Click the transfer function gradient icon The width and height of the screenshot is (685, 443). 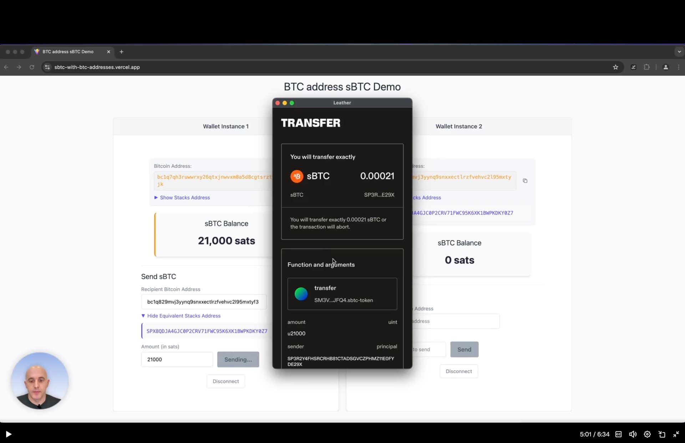301,294
